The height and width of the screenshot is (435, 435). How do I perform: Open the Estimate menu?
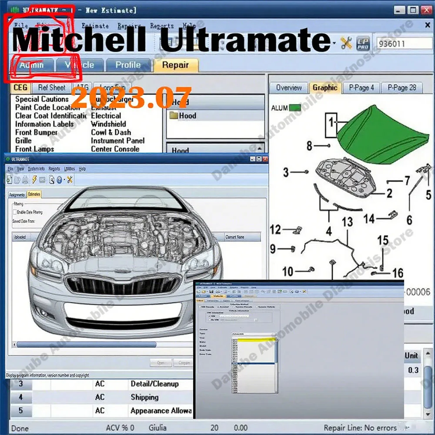95,26
